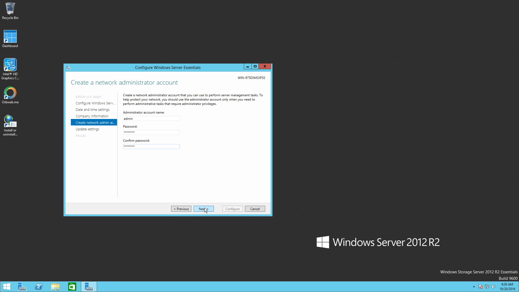Go to Company information step
The image size is (519, 292).
pyautogui.click(x=92, y=116)
